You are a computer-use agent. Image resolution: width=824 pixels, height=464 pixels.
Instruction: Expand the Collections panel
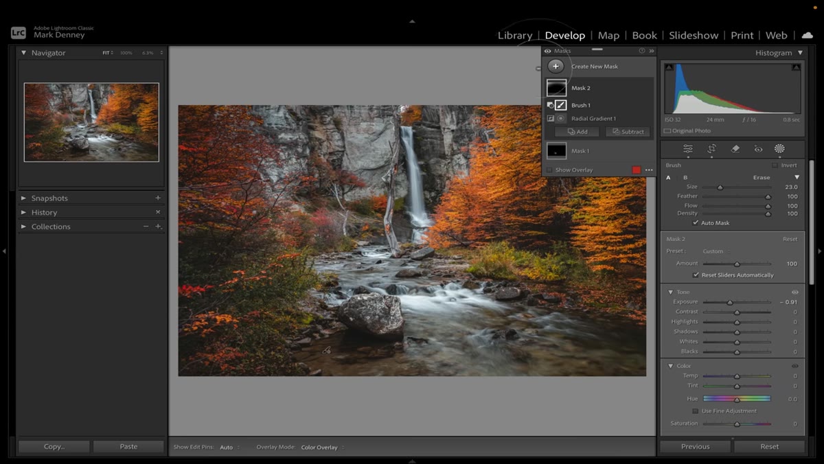point(23,227)
